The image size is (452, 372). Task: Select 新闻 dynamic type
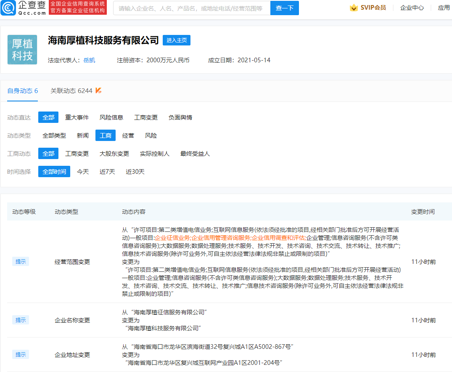(x=83, y=136)
